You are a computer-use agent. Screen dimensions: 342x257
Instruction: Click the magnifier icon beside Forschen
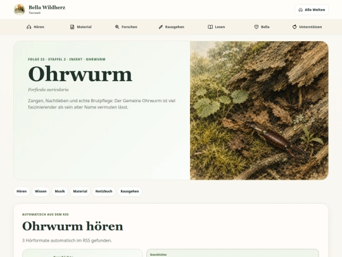[117, 27]
